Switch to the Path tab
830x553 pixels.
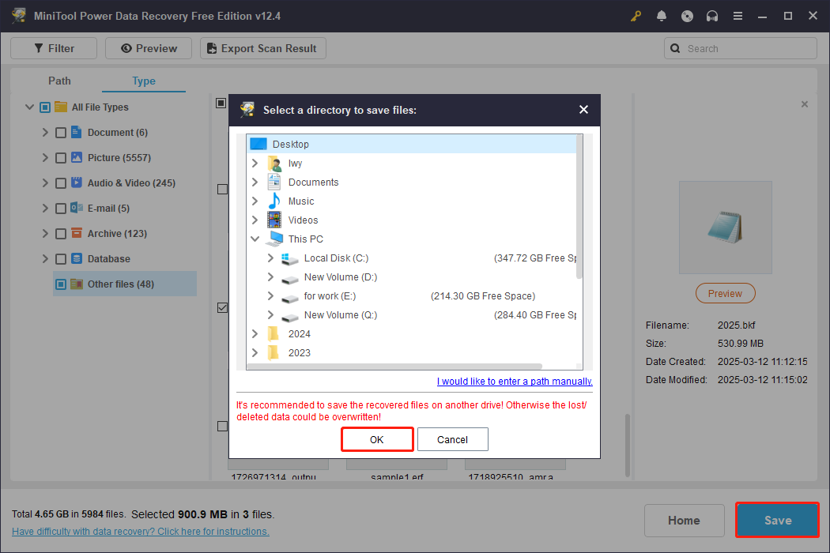click(59, 81)
